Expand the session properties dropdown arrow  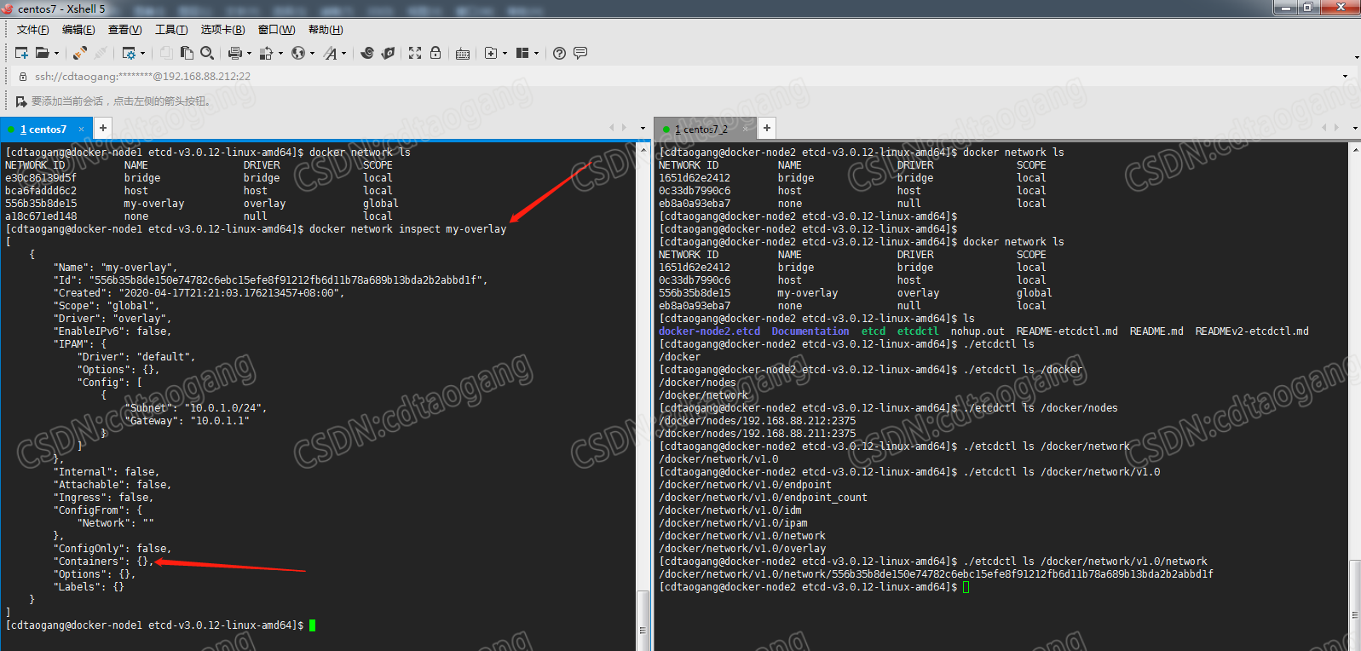tap(142, 53)
